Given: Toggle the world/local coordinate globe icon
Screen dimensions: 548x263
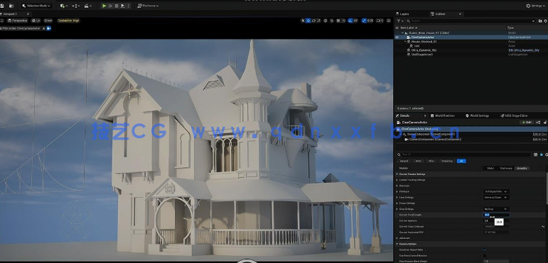Looking at the screenshot, I should point(326,21).
